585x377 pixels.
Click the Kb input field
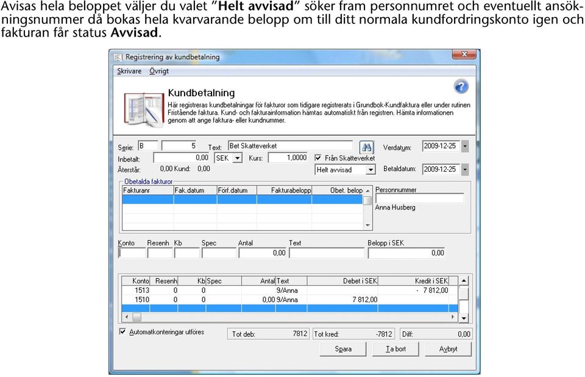[x=186, y=253]
